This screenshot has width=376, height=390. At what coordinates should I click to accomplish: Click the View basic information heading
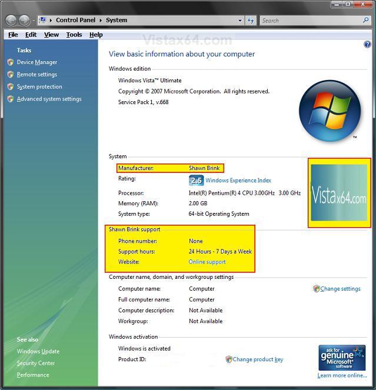click(182, 54)
